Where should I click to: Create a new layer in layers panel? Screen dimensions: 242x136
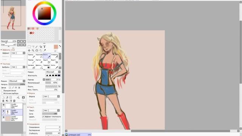tap(3, 97)
